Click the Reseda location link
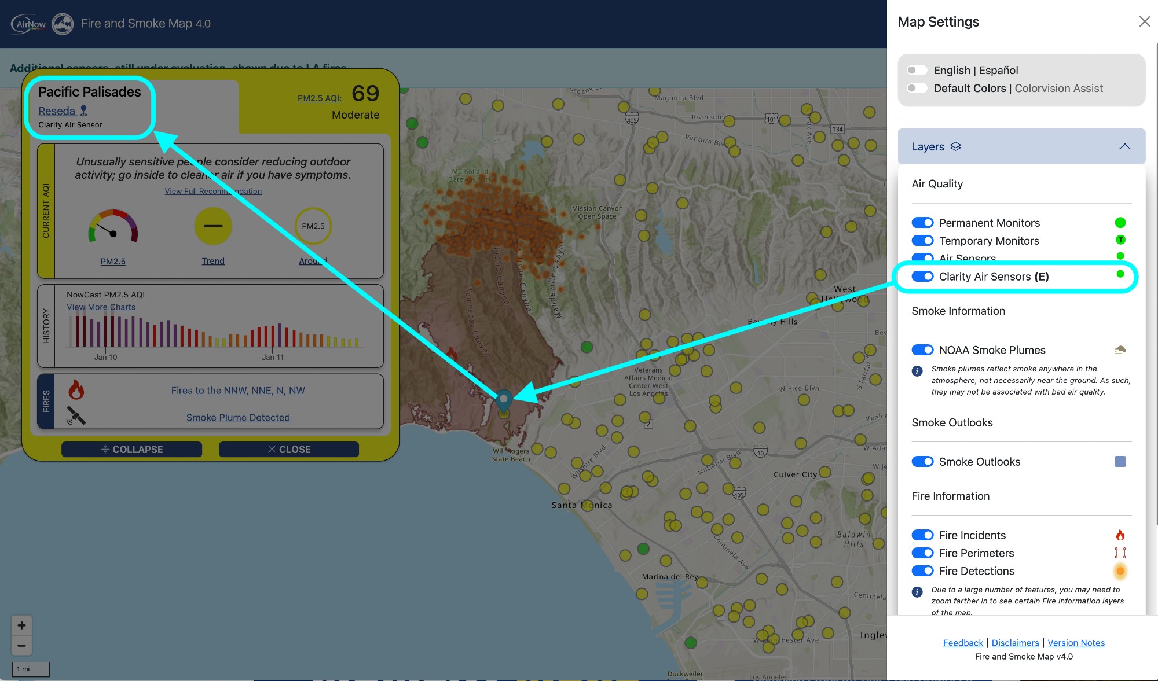Viewport: 1158px width, 681px height. pyautogui.click(x=57, y=111)
